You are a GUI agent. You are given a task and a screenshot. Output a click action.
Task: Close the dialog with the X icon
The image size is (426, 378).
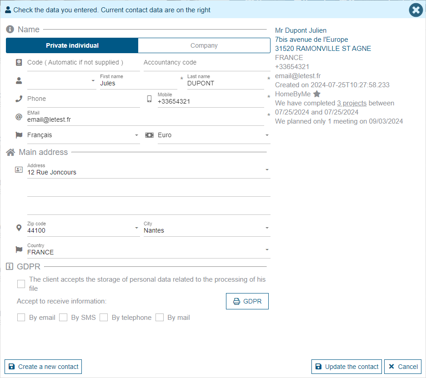pos(416,10)
